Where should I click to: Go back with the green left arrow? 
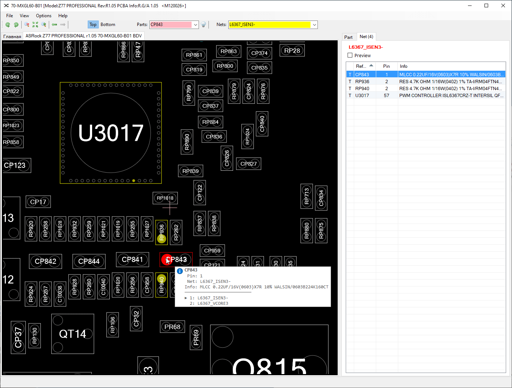pyautogui.click(x=54, y=25)
